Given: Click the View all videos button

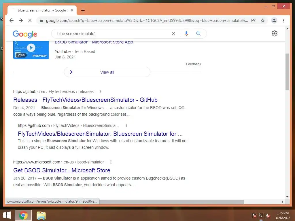Looking at the screenshot, I should pos(107,72).
